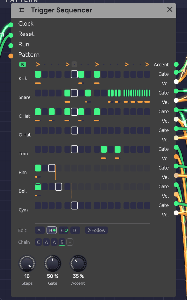This screenshot has width=187, height=300.
Task: Toggle Kick step 9
Action: [97, 74]
